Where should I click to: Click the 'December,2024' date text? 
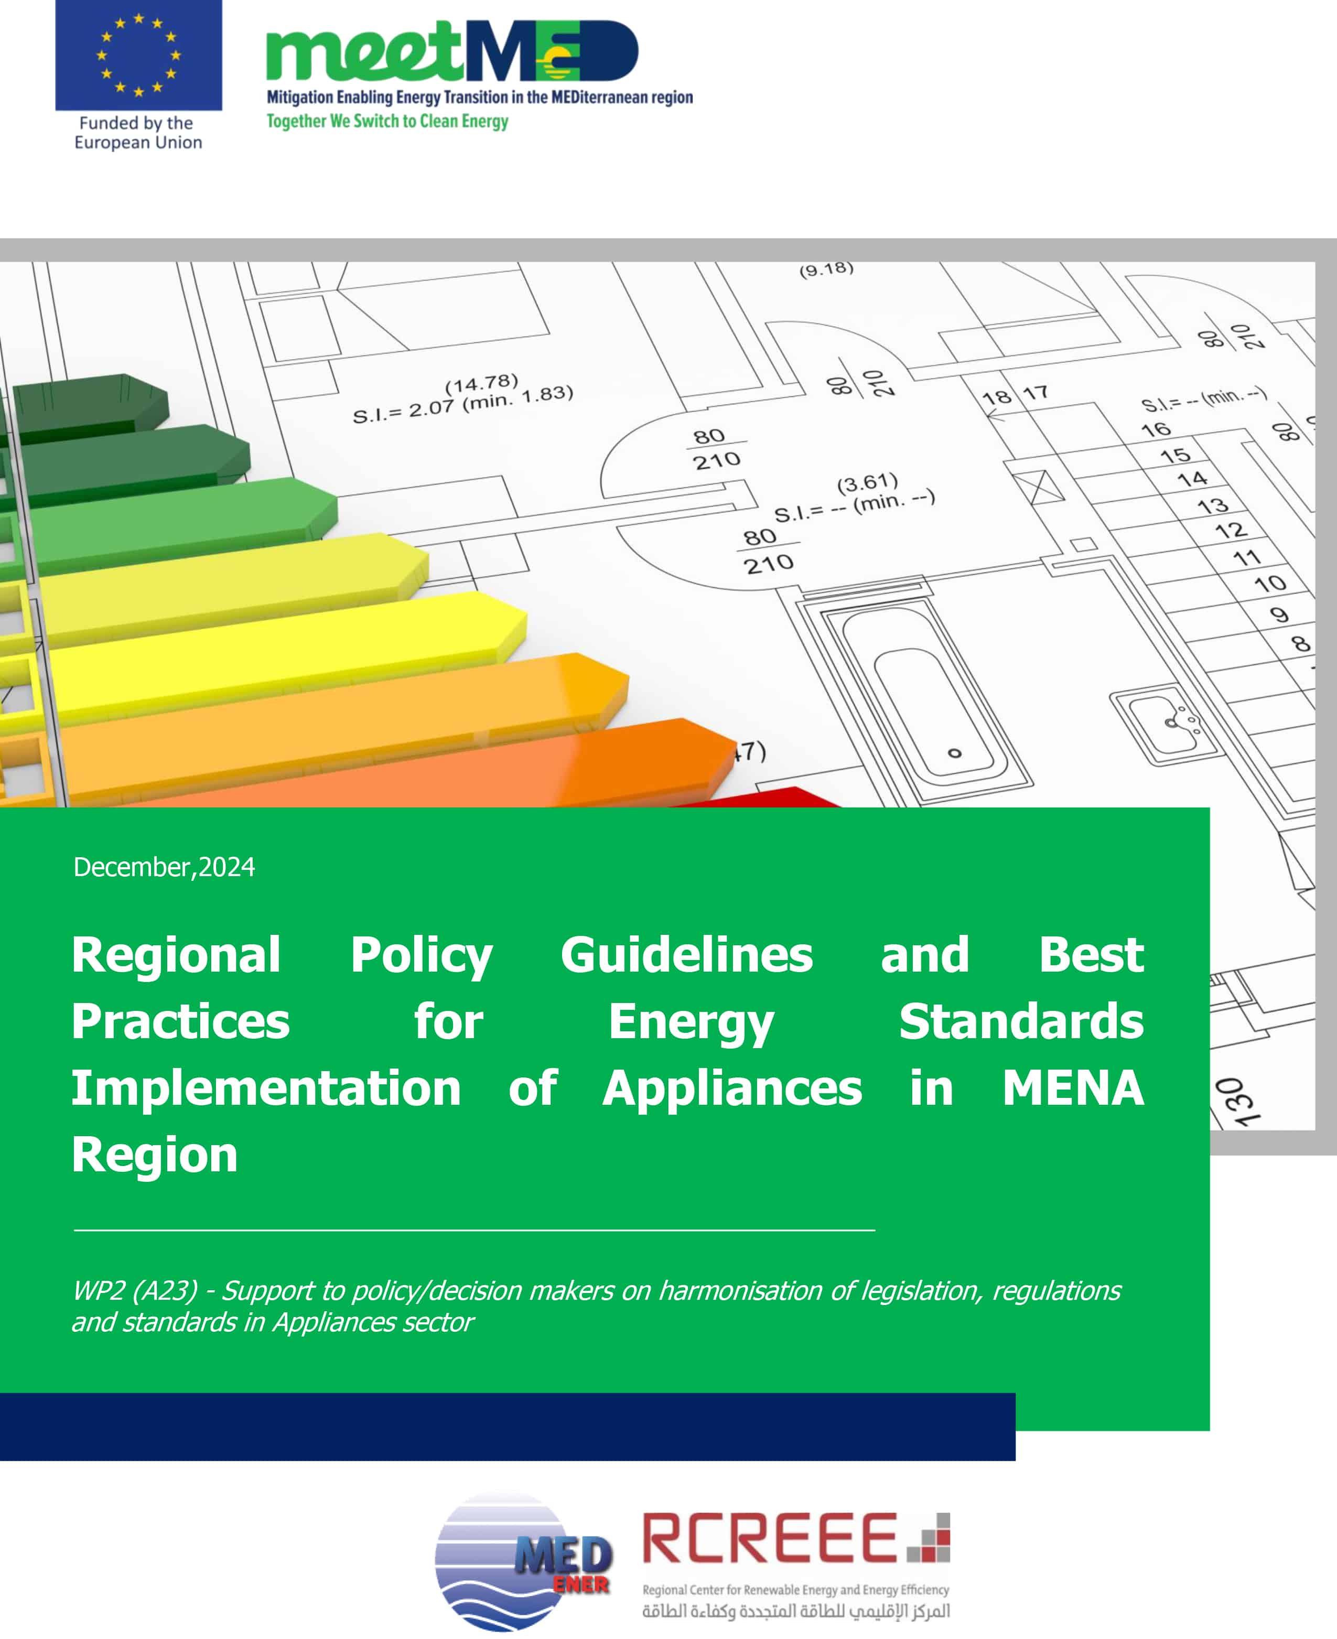pyautogui.click(x=163, y=867)
